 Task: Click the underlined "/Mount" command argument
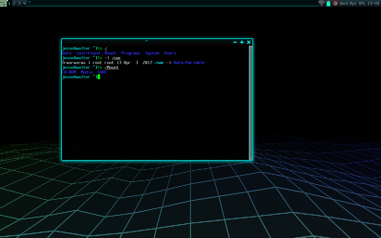[x=112, y=68]
